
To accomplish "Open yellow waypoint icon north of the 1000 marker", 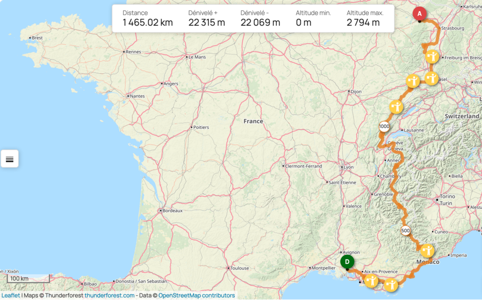I will (396, 106).
